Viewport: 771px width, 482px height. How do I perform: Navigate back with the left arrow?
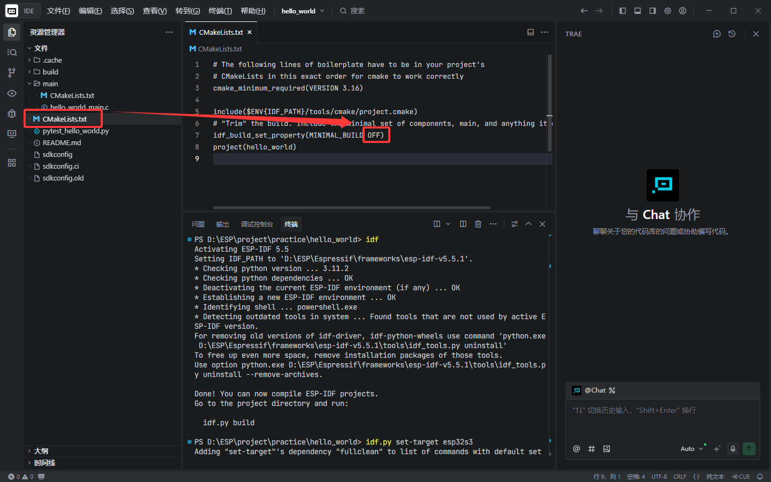coord(584,11)
